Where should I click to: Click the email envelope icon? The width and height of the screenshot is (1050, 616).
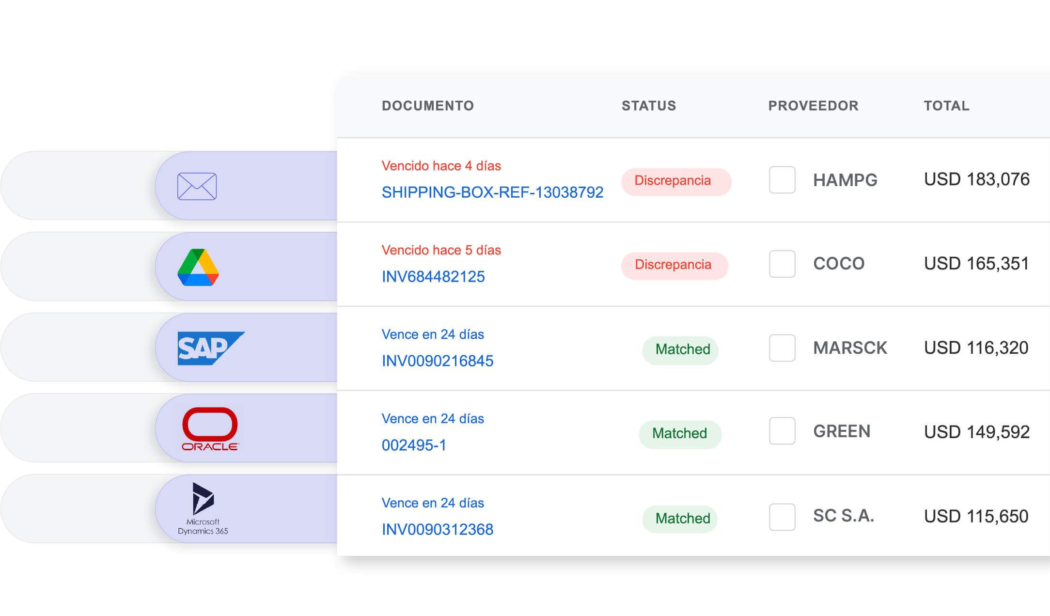197,186
